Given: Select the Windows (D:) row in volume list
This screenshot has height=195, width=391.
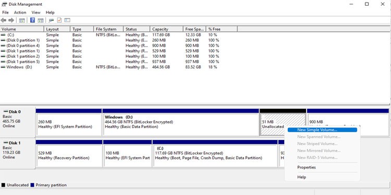Looking at the screenshot, I should 109,67.
